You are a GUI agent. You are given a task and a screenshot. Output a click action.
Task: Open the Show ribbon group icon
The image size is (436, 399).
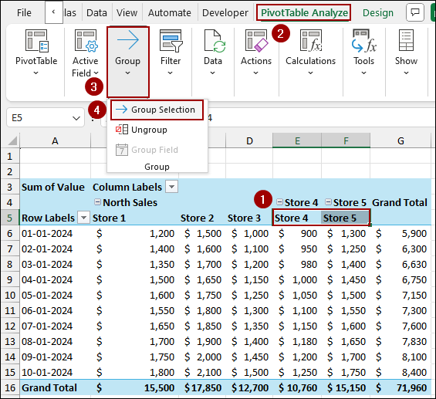tap(406, 41)
